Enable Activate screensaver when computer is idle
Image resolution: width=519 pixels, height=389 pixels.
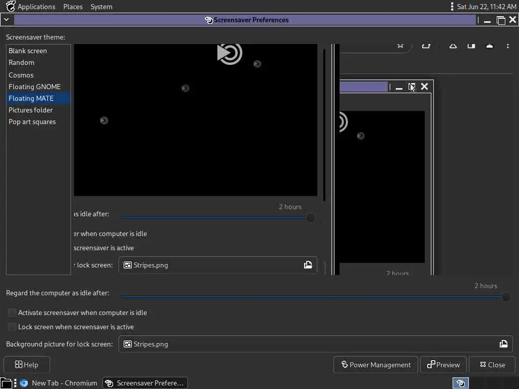pyautogui.click(x=12, y=313)
